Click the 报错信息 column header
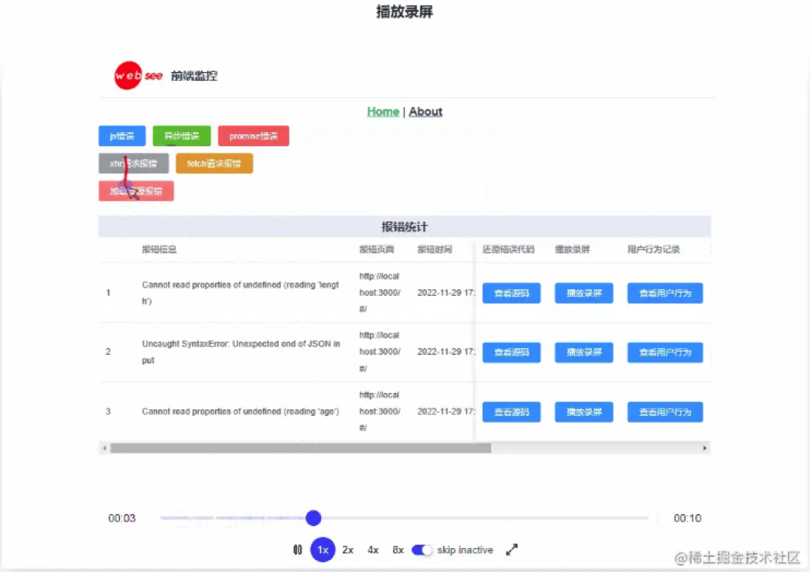The image size is (810, 572). pos(159,250)
